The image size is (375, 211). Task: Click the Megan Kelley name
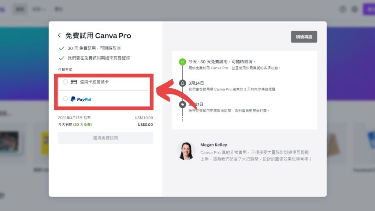click(214, 145)
